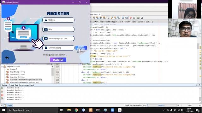Image resolution: width=202 pixels, height=113 pixels.
Task: Open File Explorer from the taskbar
Action: [x=69, y=110]
